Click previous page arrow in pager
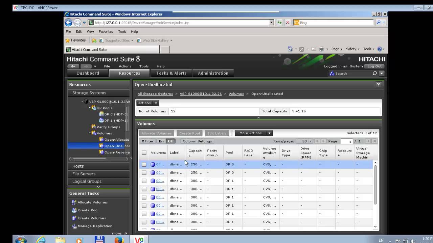433x243 pixels. click(324, 141)
